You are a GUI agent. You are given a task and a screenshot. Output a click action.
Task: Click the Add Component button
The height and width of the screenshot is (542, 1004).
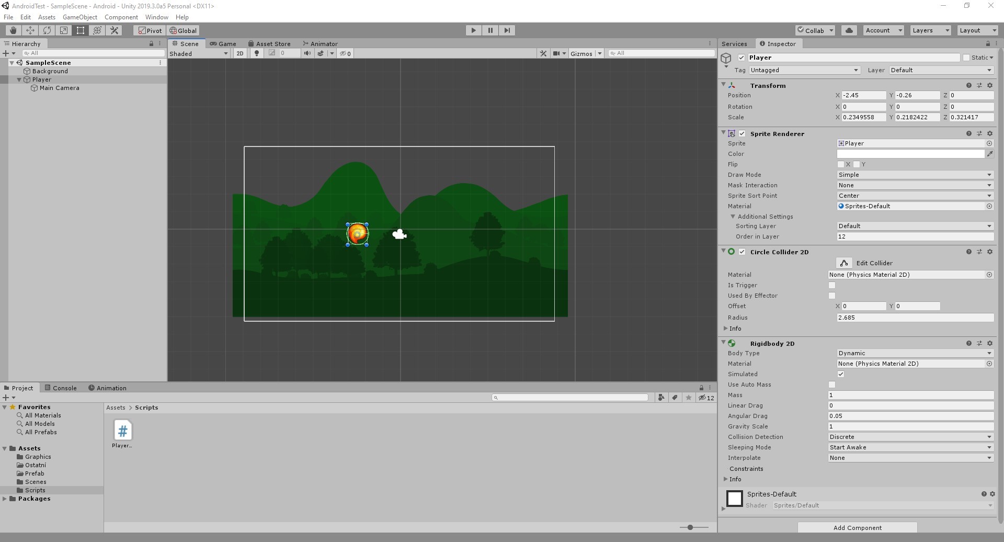point(857,527)
